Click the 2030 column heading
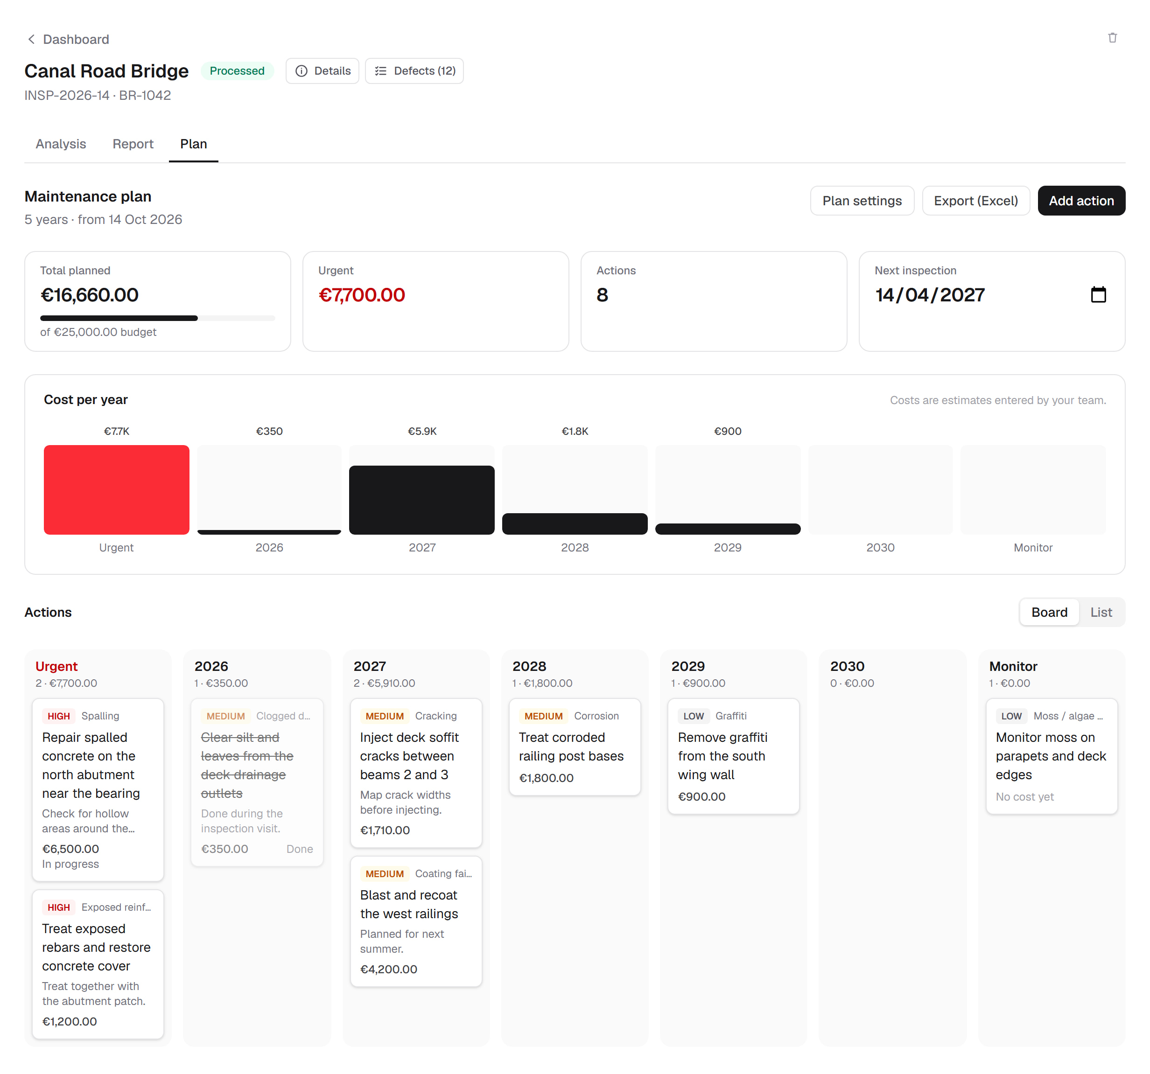 click(847, 666)
